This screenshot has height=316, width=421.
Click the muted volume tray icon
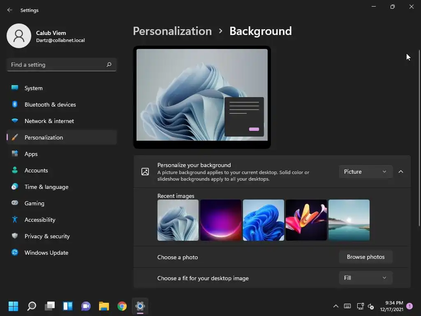[371, 306]
